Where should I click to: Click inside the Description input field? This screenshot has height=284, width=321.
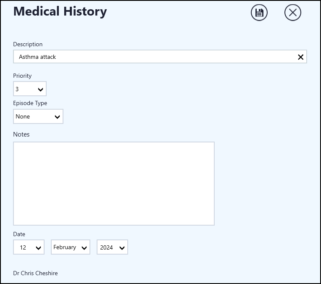[155, 57]
